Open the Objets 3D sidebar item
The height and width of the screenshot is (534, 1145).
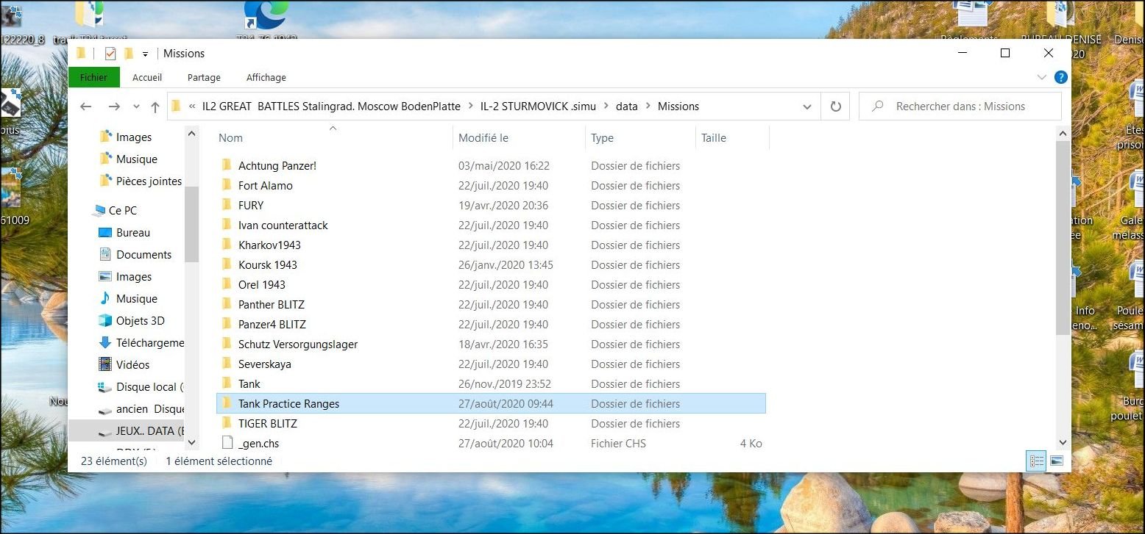coord(140,321)
